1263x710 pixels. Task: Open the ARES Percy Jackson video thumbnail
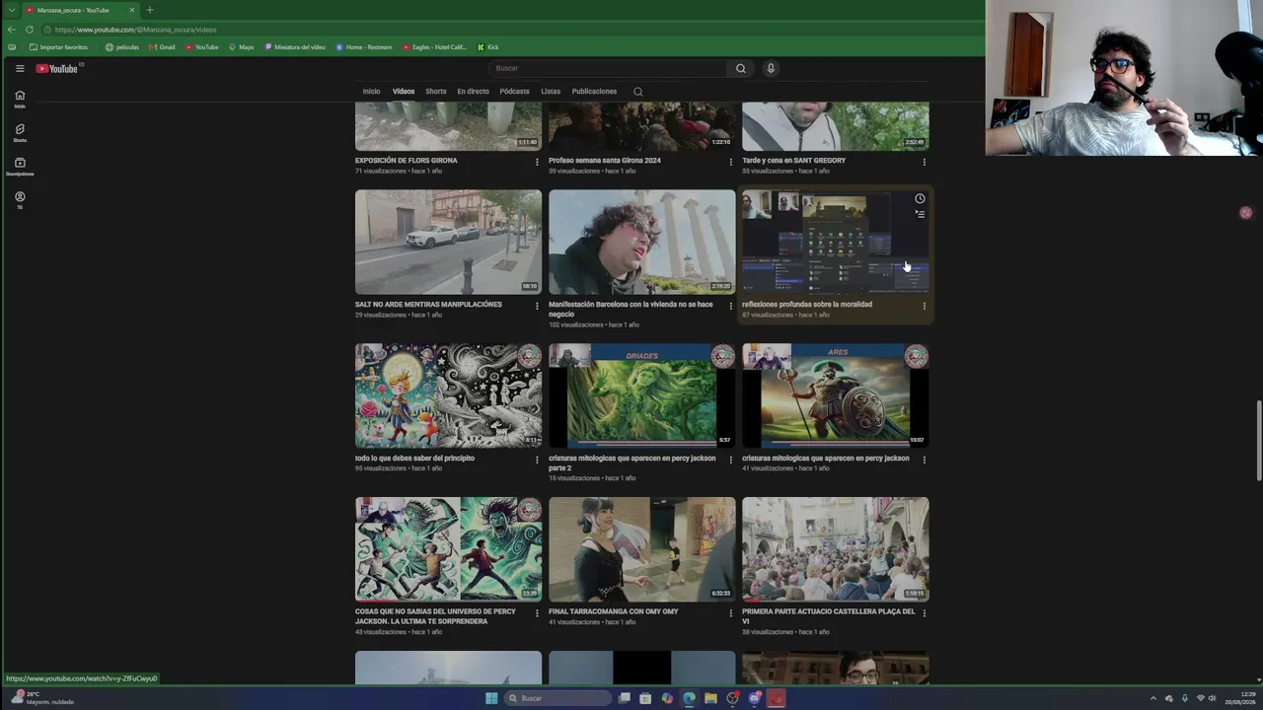(x=835, y=395)
